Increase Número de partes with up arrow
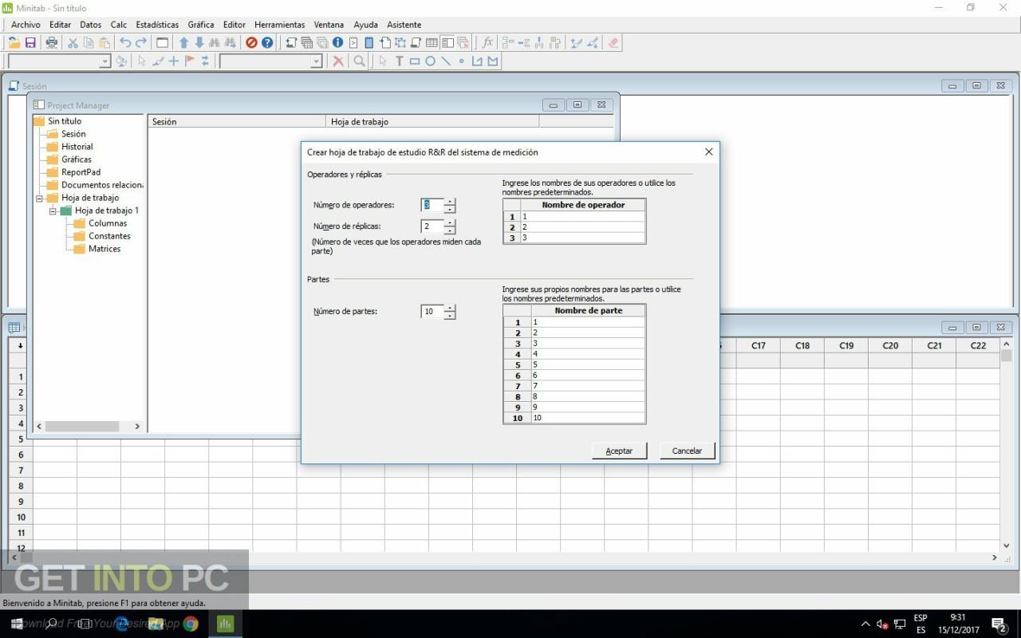Screen dimensions: 1021x638 450,308
